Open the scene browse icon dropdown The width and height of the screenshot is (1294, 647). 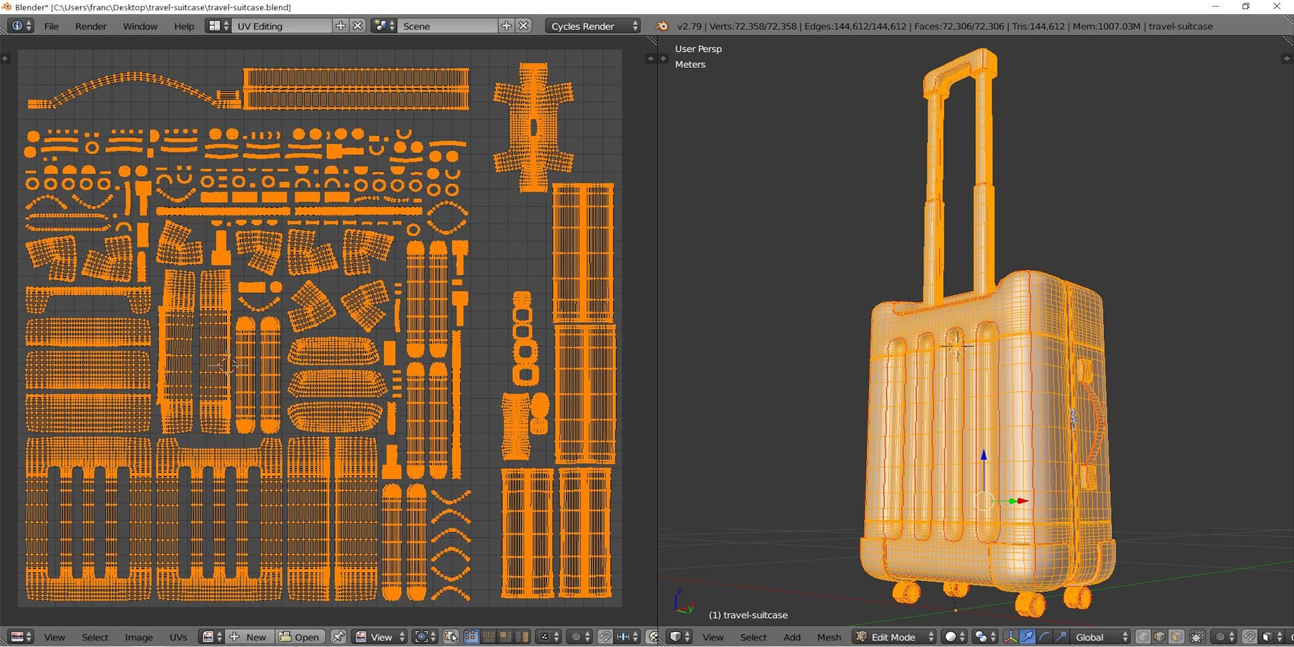pos(384,26)
